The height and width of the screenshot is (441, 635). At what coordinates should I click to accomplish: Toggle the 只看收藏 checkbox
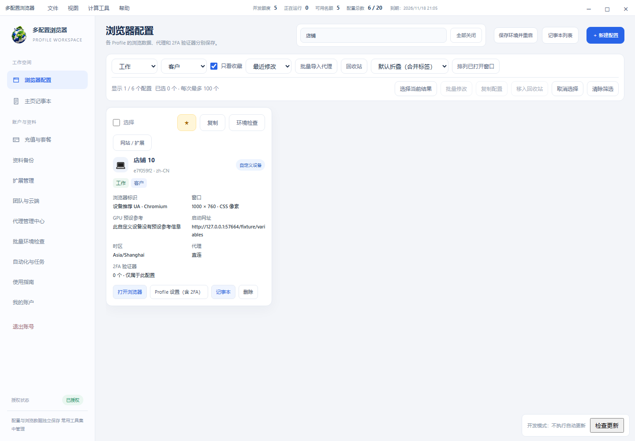coord(214,66)
